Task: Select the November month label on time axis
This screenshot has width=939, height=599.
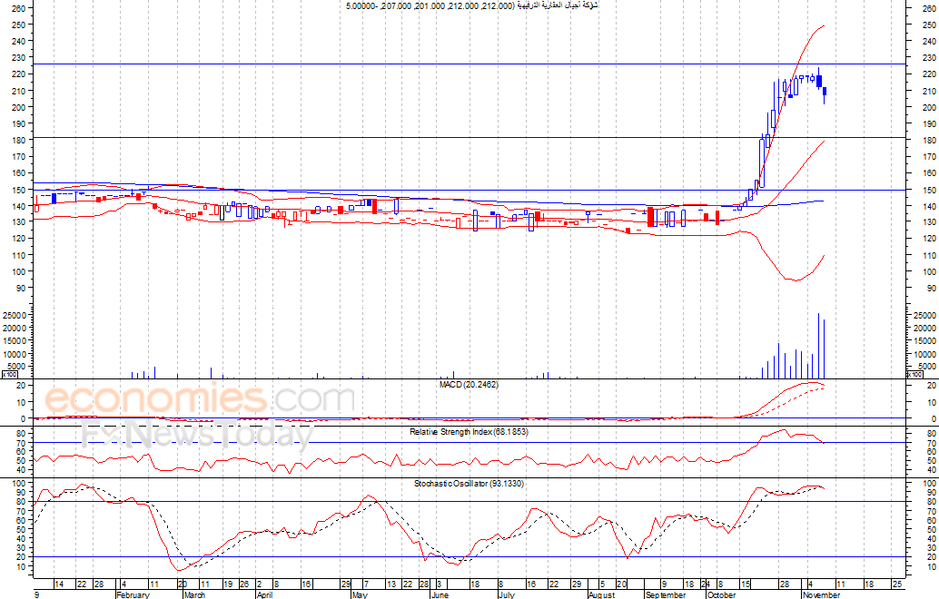Action: (x=821, y=594)
